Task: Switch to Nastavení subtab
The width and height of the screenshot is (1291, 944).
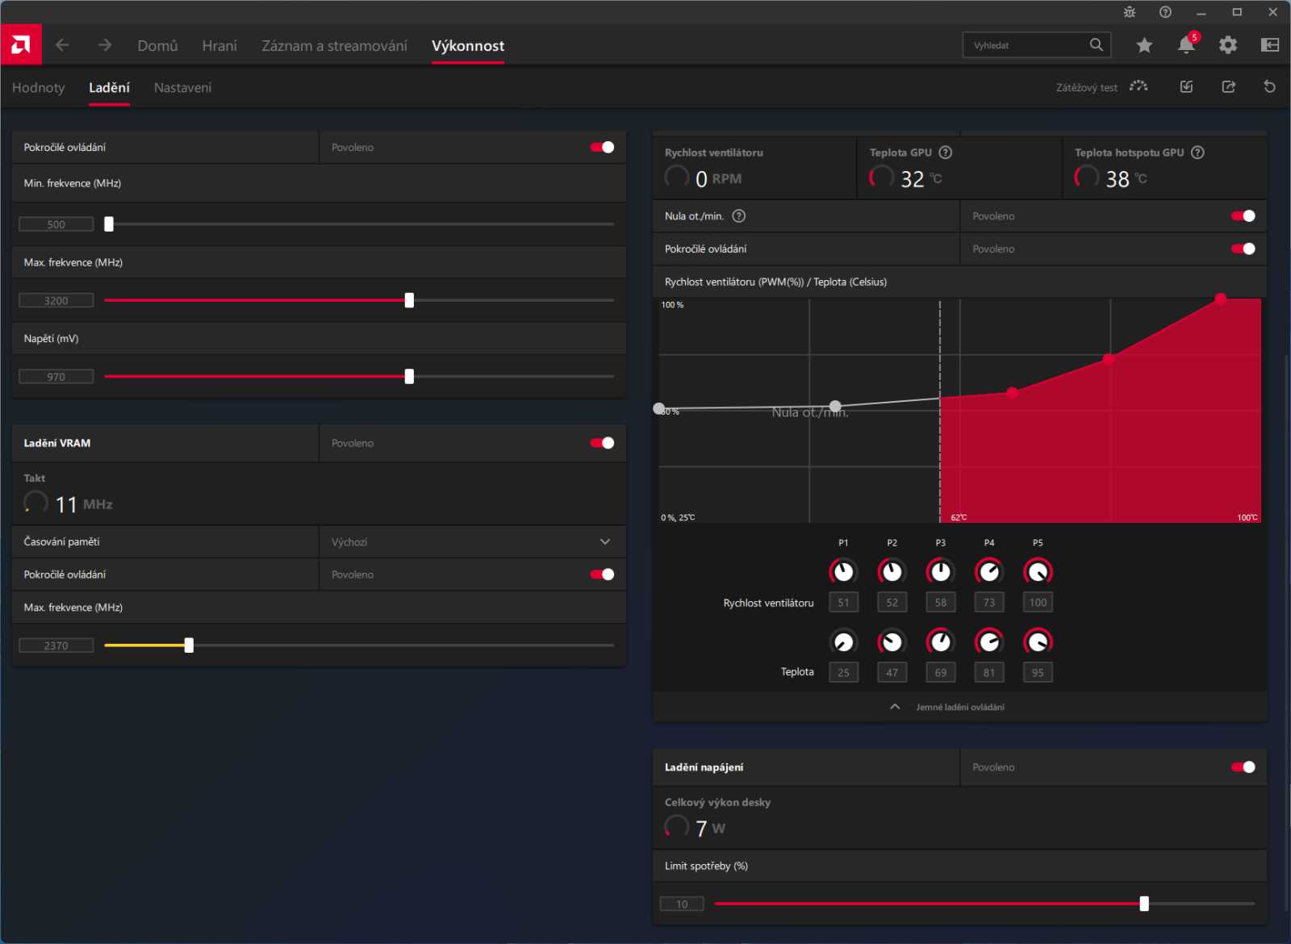Action: point(182,87)
